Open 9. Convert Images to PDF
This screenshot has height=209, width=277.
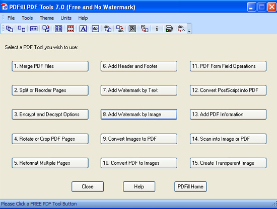[139, 139]
